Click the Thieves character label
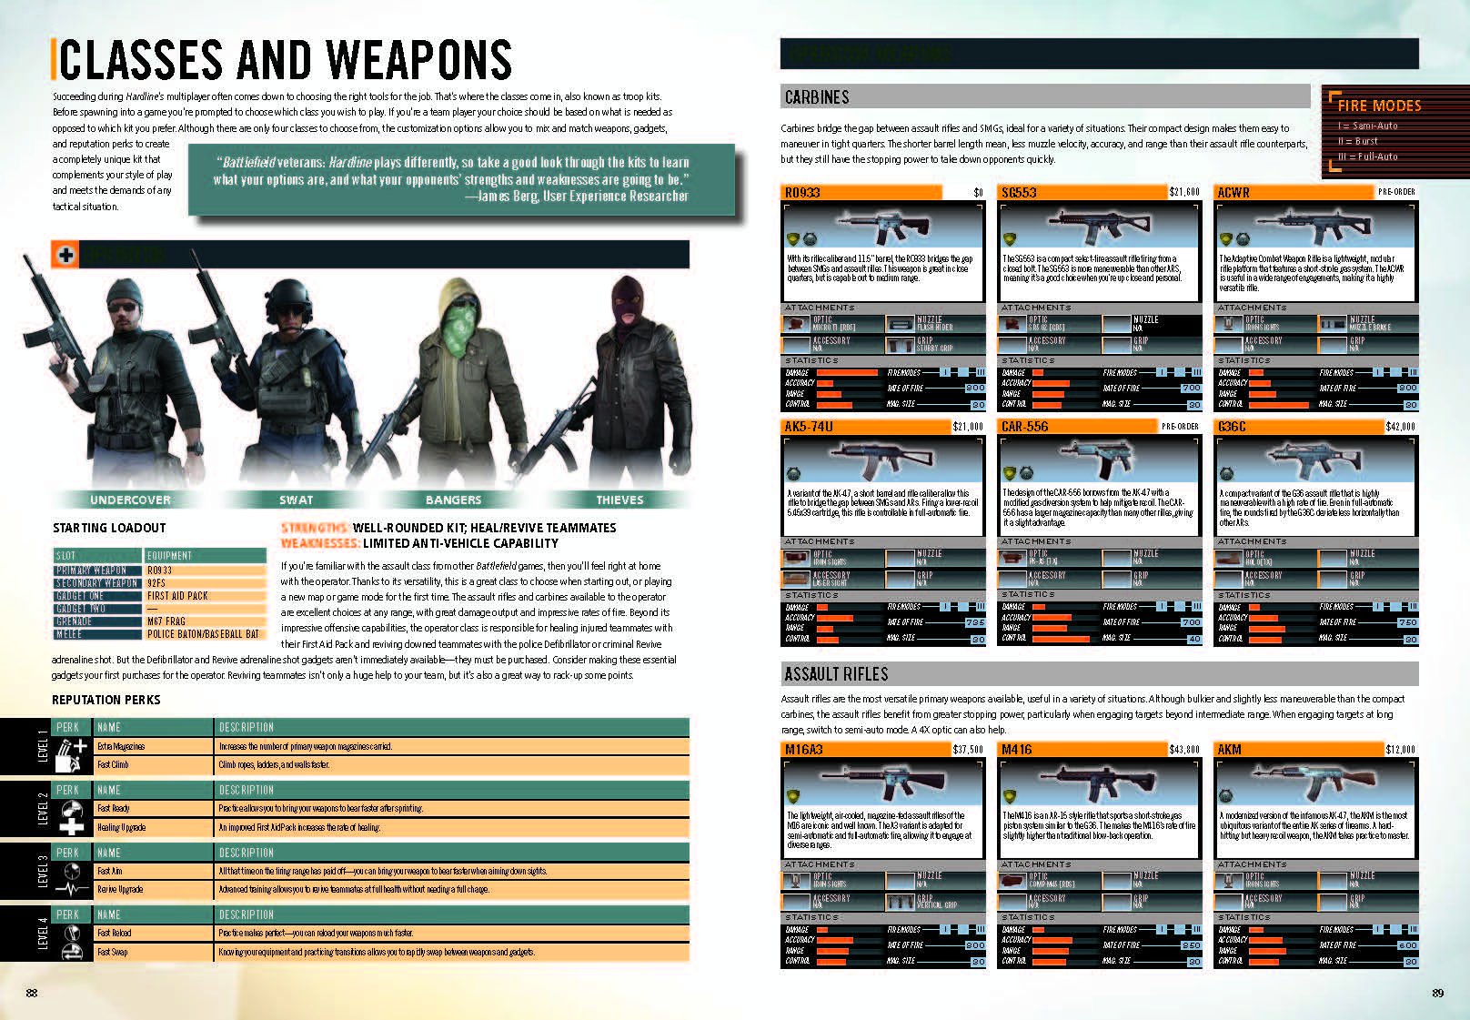The height and width of the screenshot is (1020, 1470). coord(619,500)
